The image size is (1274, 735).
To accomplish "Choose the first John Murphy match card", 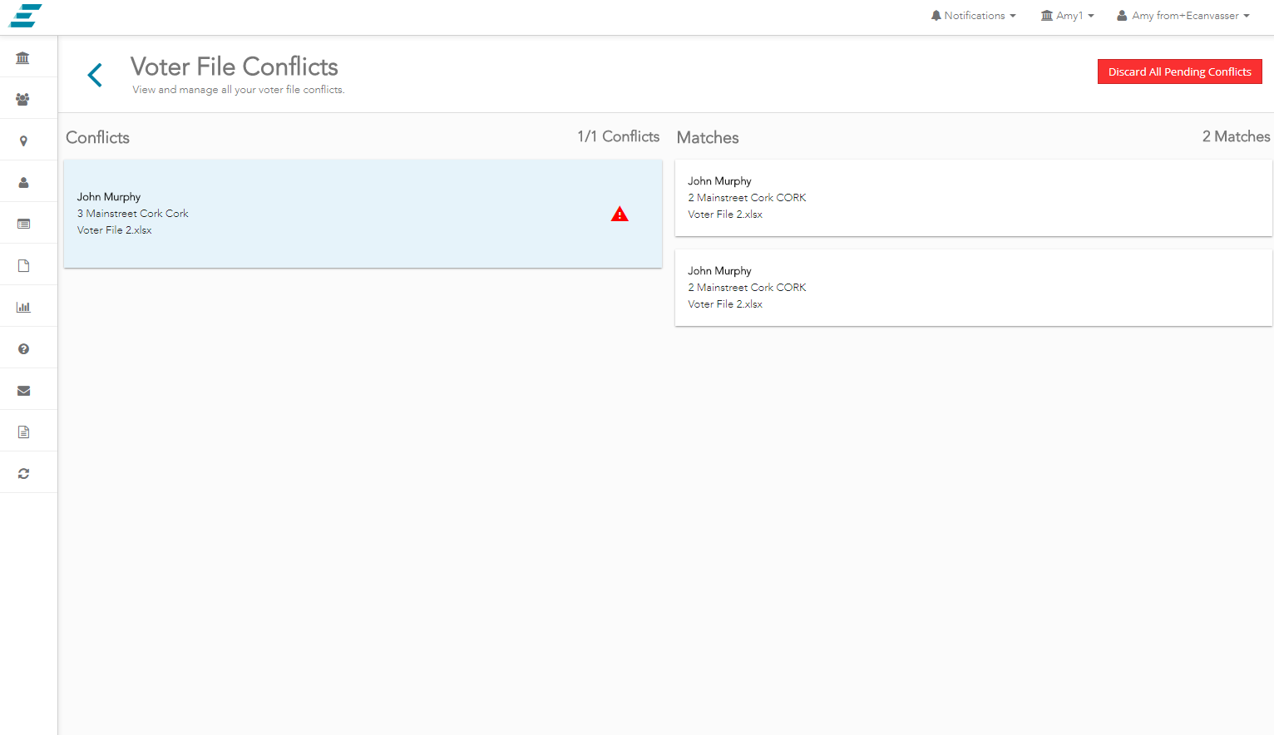I will pos(973,198).
